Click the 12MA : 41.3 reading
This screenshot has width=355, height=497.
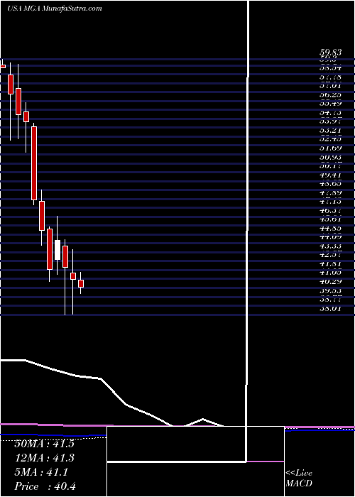coord(44,458)
